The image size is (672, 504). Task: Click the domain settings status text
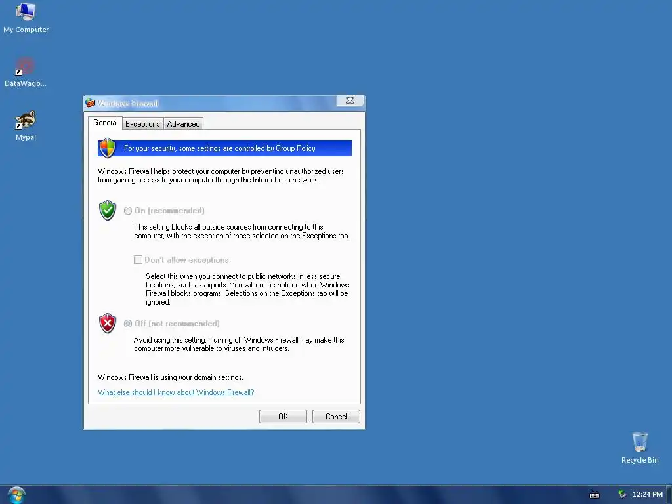coord(170,377)
